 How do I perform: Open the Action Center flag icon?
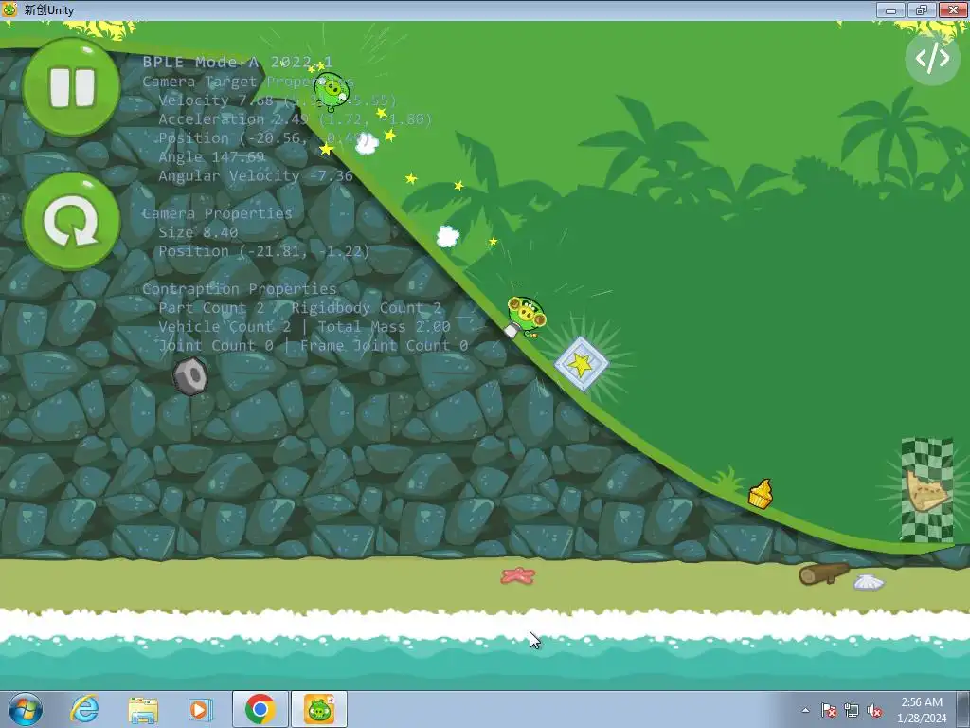pos(829,710)
